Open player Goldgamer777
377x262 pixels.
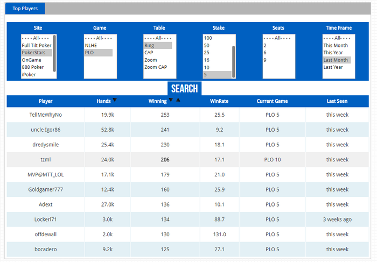click(46, 189)
